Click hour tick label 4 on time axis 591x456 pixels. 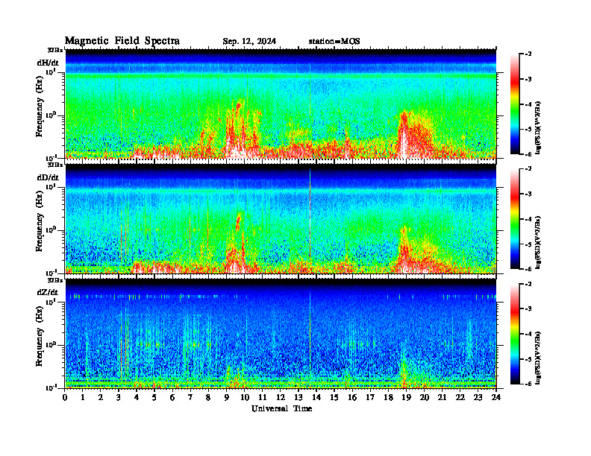(x=137, y=398)
